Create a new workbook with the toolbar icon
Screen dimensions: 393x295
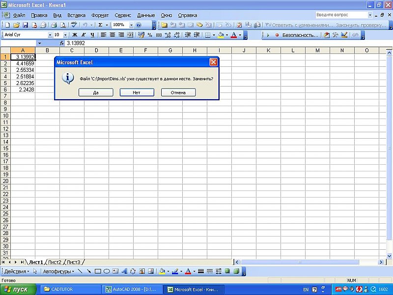[7, 25]
